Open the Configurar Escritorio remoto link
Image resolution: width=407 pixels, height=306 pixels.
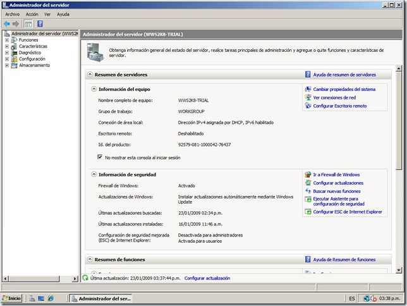(340, 106)
